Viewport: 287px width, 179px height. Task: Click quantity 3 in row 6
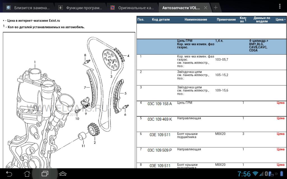tap(243, 134)
